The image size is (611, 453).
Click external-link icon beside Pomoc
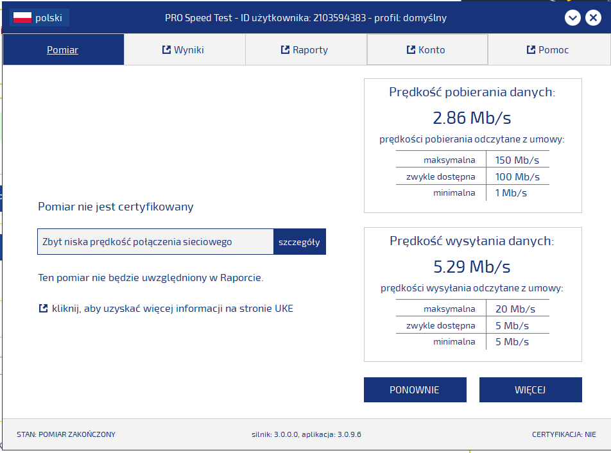pyautogui.click(x=531, y=49)
